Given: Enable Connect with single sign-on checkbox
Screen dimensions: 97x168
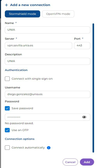Looking at the screenshot, I should coord(7,79).
